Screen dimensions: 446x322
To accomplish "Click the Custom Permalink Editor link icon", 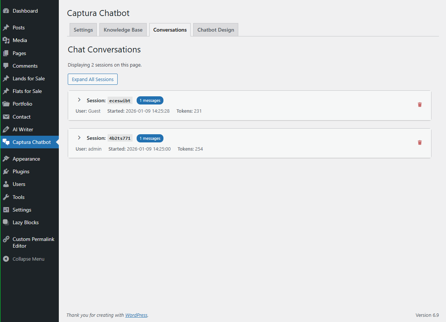I will (x=6, y=239).
